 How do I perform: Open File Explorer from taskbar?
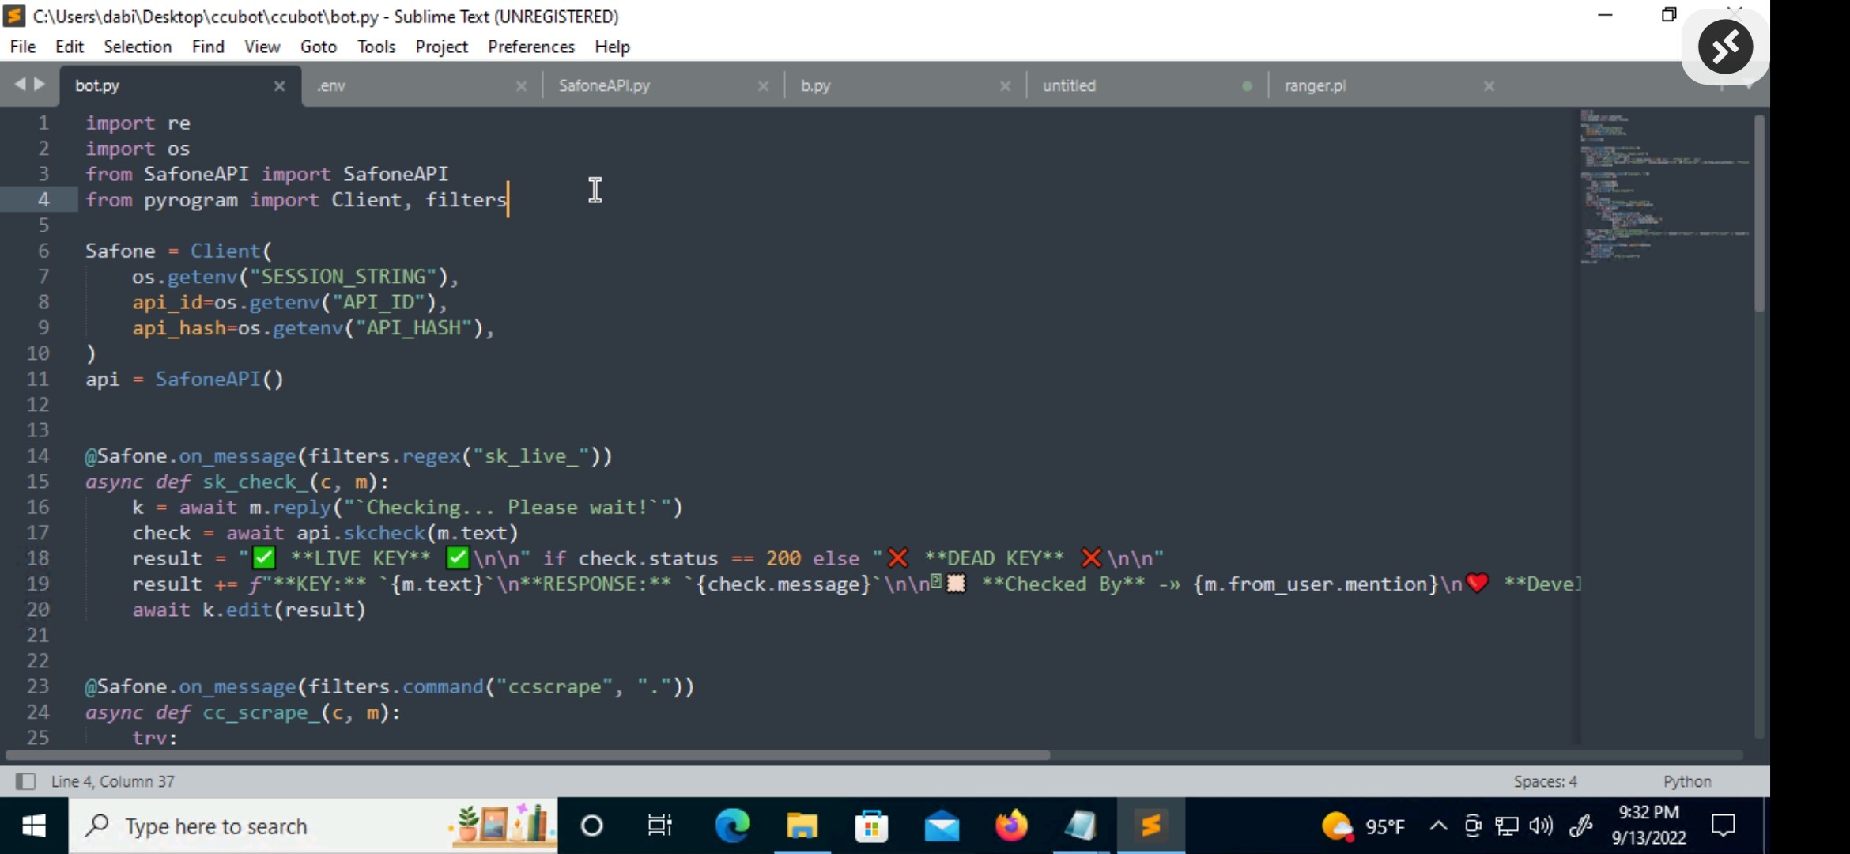tap(802, 826)
